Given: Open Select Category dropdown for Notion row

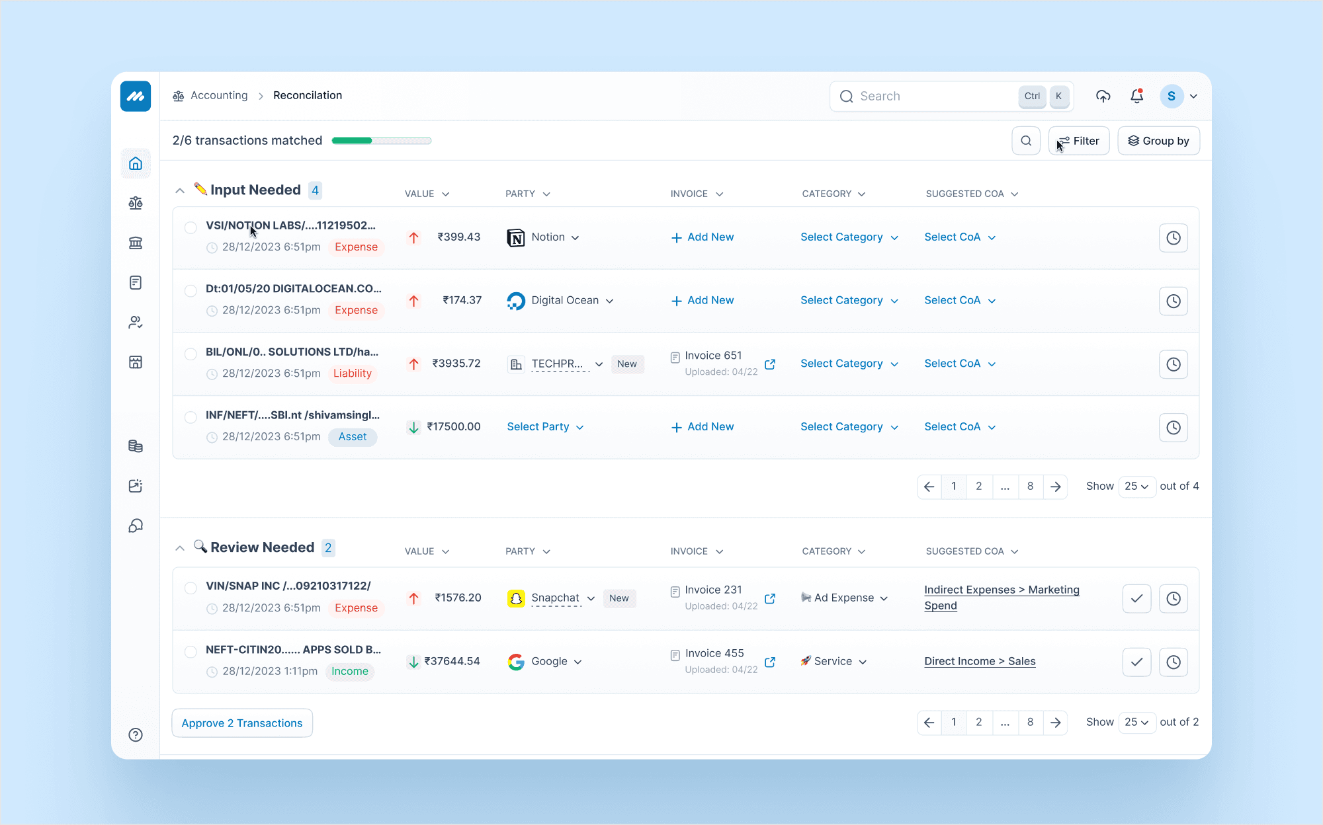Looking at the screenshot, I should click(849, 237).
